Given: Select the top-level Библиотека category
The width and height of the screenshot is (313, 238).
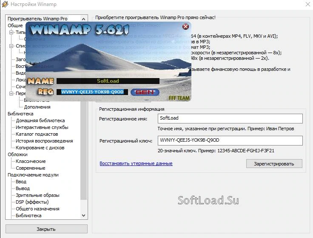Looking at the screenshot, I should point(20,114).
